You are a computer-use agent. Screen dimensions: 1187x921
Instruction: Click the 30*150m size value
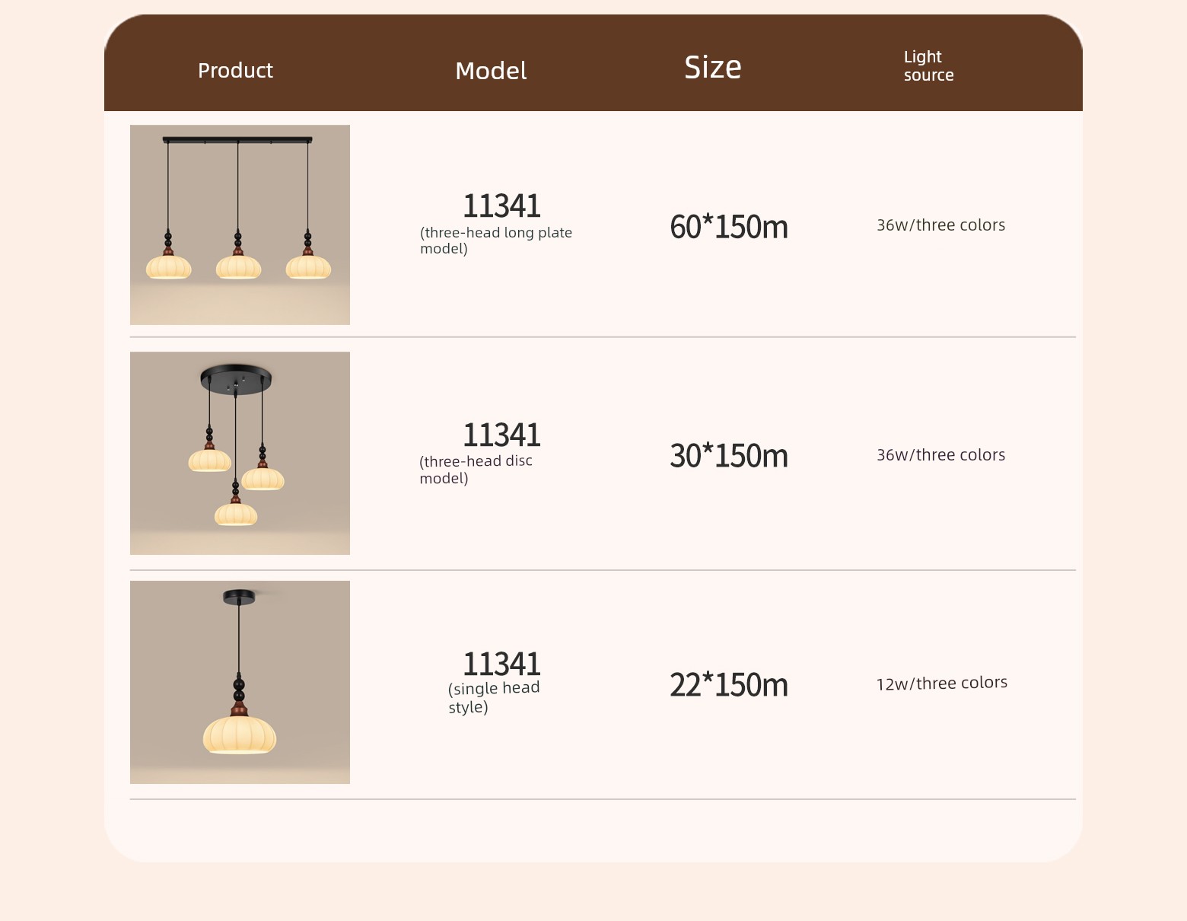tap(729, 456)
